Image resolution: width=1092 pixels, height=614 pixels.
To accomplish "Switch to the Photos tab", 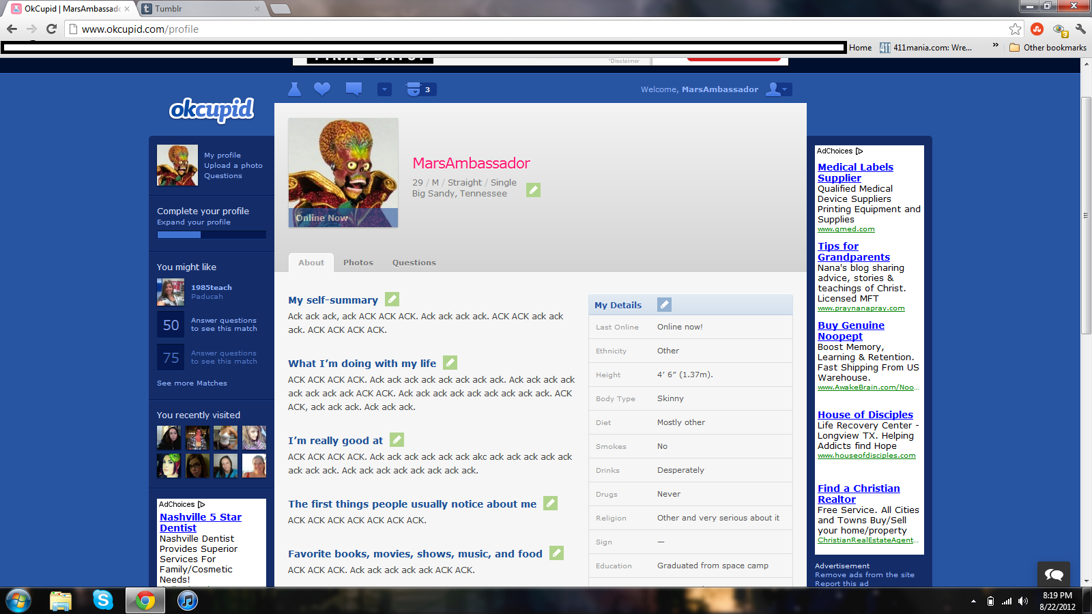I will 358,263.
